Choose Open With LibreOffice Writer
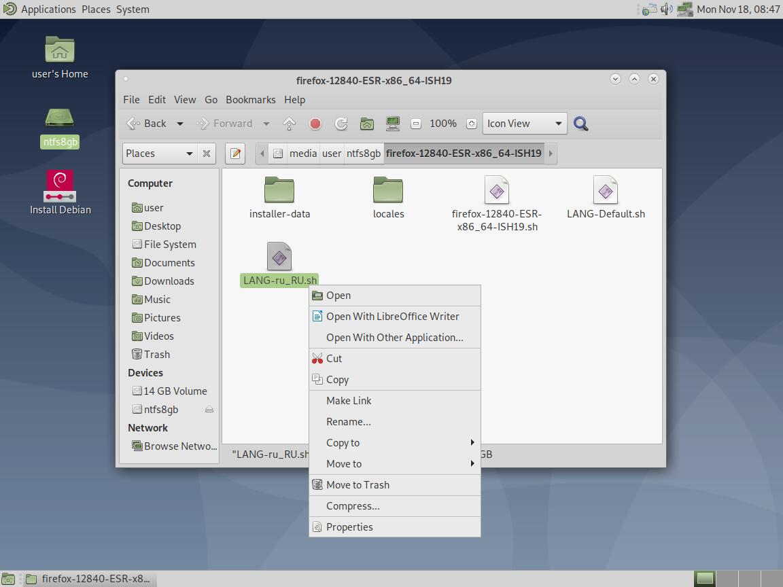 (395, 317)
